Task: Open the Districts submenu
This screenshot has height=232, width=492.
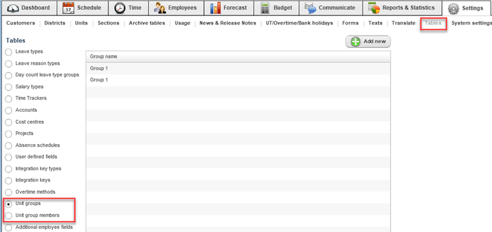Action: click(55, 23)
